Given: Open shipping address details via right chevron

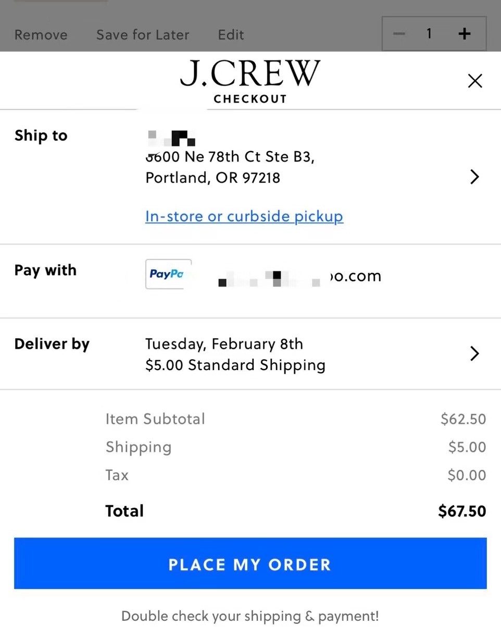Looking at the screenshot, I should point(474,177).
